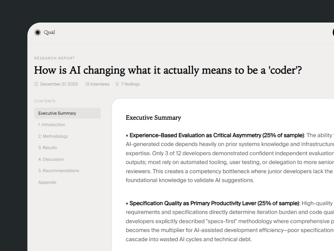Click the dark avatar at top right
Screen dimensions: 334x251
tap(333, 32)
